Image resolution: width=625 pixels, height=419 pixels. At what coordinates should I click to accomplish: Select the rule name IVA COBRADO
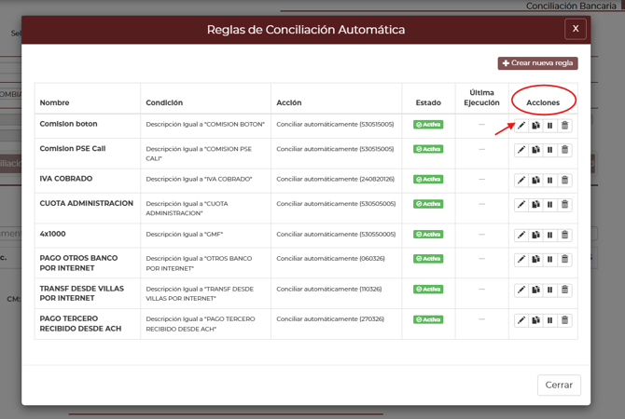pos(66,179)
